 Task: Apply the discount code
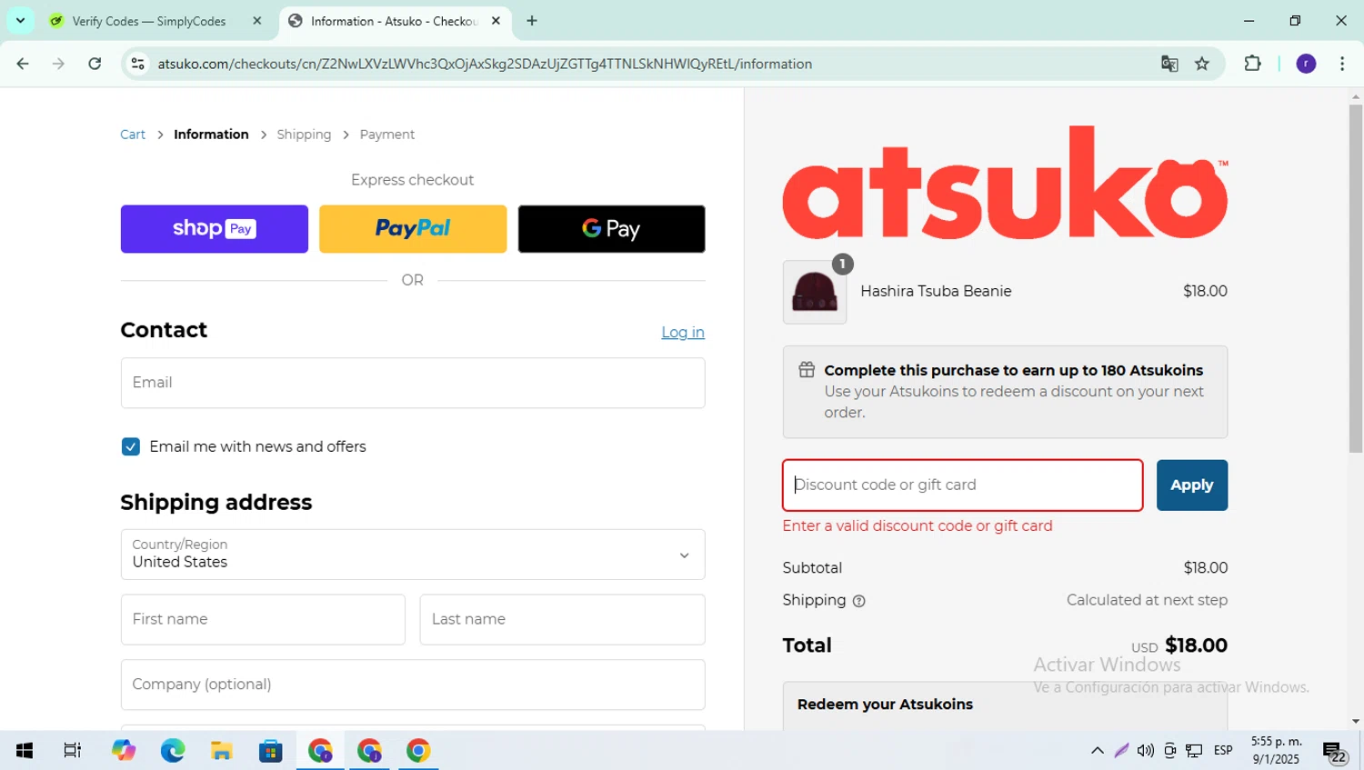(1192, 485)
